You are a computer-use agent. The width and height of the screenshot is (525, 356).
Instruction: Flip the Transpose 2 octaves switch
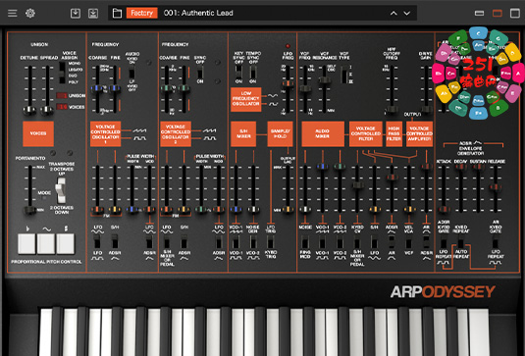[61, 190]
